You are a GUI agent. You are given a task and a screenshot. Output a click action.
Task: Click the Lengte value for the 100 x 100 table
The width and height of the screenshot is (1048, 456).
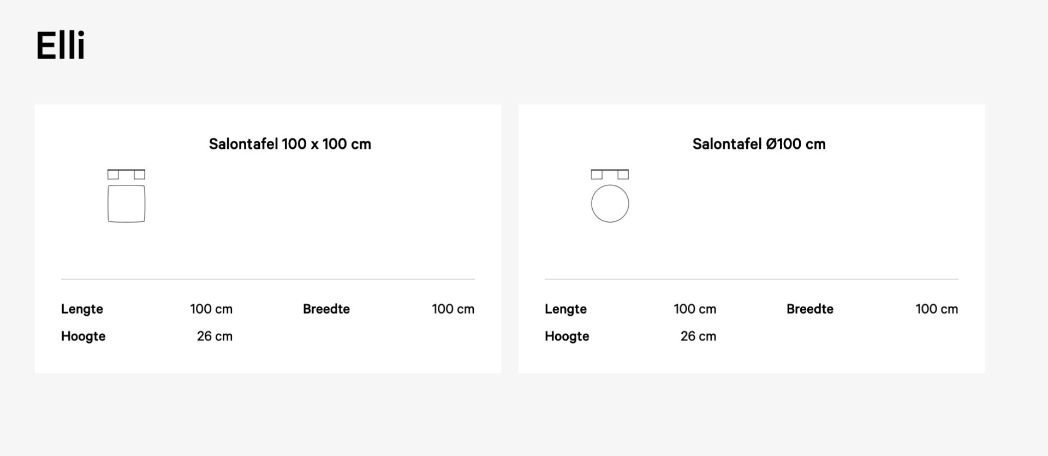click(x=211, y=309)
